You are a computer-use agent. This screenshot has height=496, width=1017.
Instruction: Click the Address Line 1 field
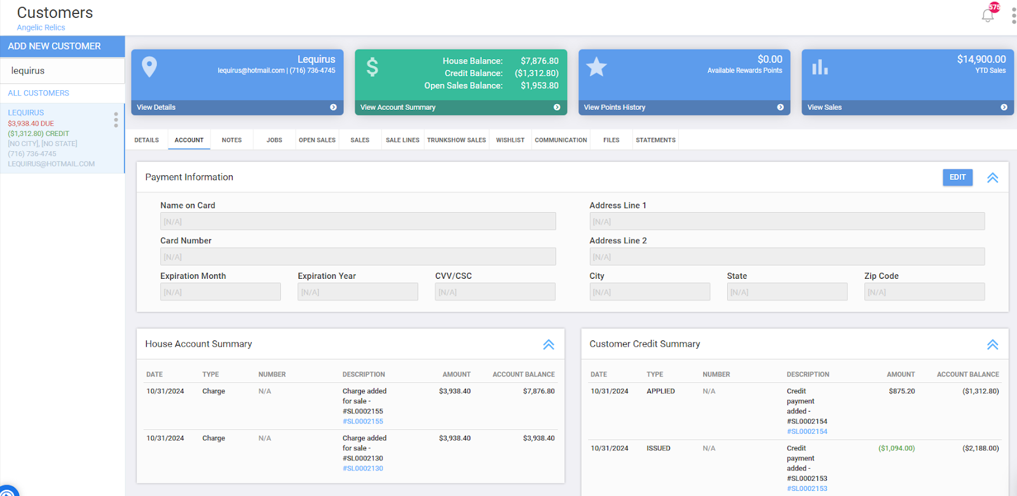[787, 222]
